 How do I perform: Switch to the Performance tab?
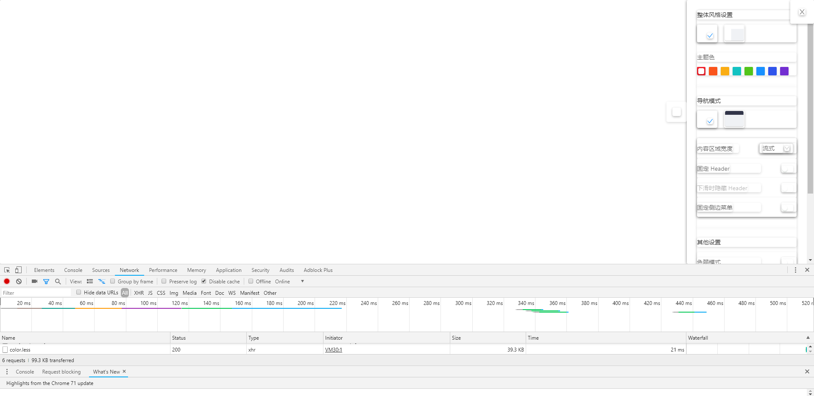click(x=163, y=270)
